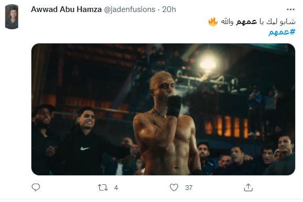The width and height of the screenshot is (303, 202).
Task: Open the 20h timestamp permalink
Action: coord(169,9)
